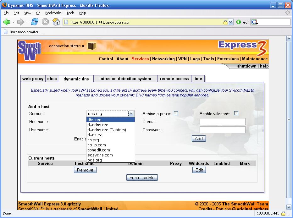This screenshot has height=218, width=293.
Task: Click the page icon in the address bar
Action: [x=66, y=22]
